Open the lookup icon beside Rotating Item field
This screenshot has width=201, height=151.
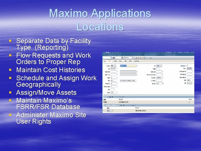117,72
